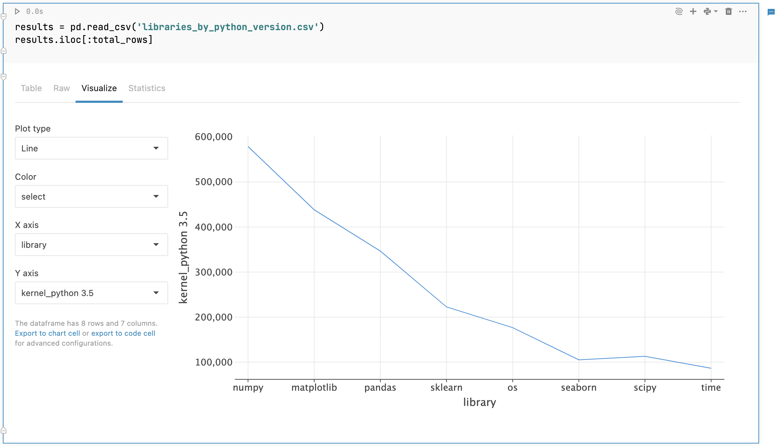Open comments with the blue chat bubble icon
Viewport: 779px width, 446px height.
(x=772, y=12)
